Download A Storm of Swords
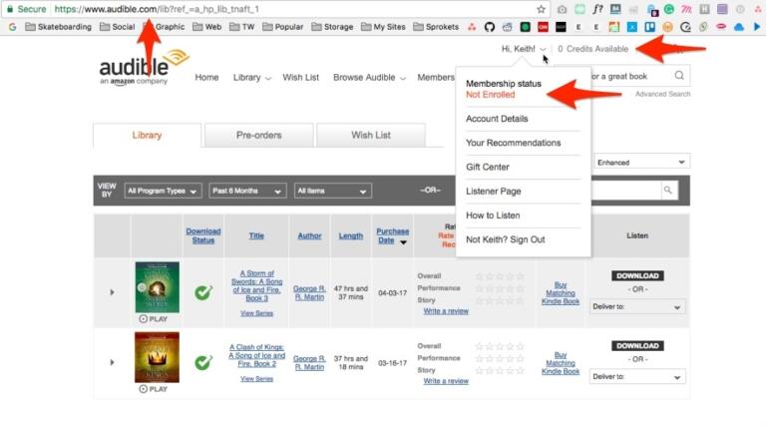The height and width of the screenshot is (425, 766). [x=637, y=275]
